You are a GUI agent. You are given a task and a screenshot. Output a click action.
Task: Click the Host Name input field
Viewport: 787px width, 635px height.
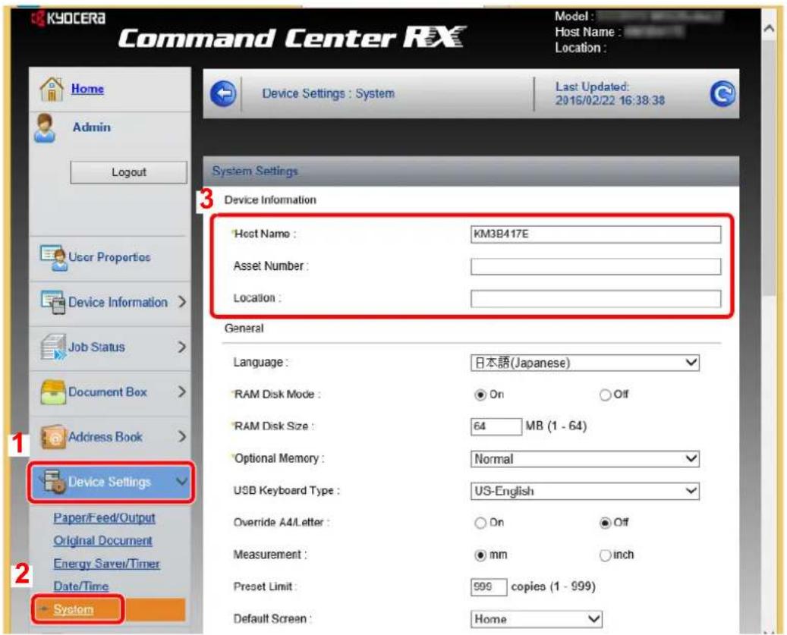pos(596,234)
